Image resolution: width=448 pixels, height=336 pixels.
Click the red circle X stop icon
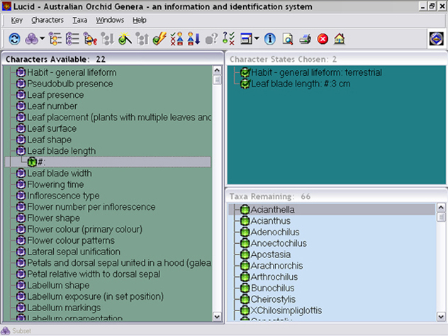coord(323,38)
